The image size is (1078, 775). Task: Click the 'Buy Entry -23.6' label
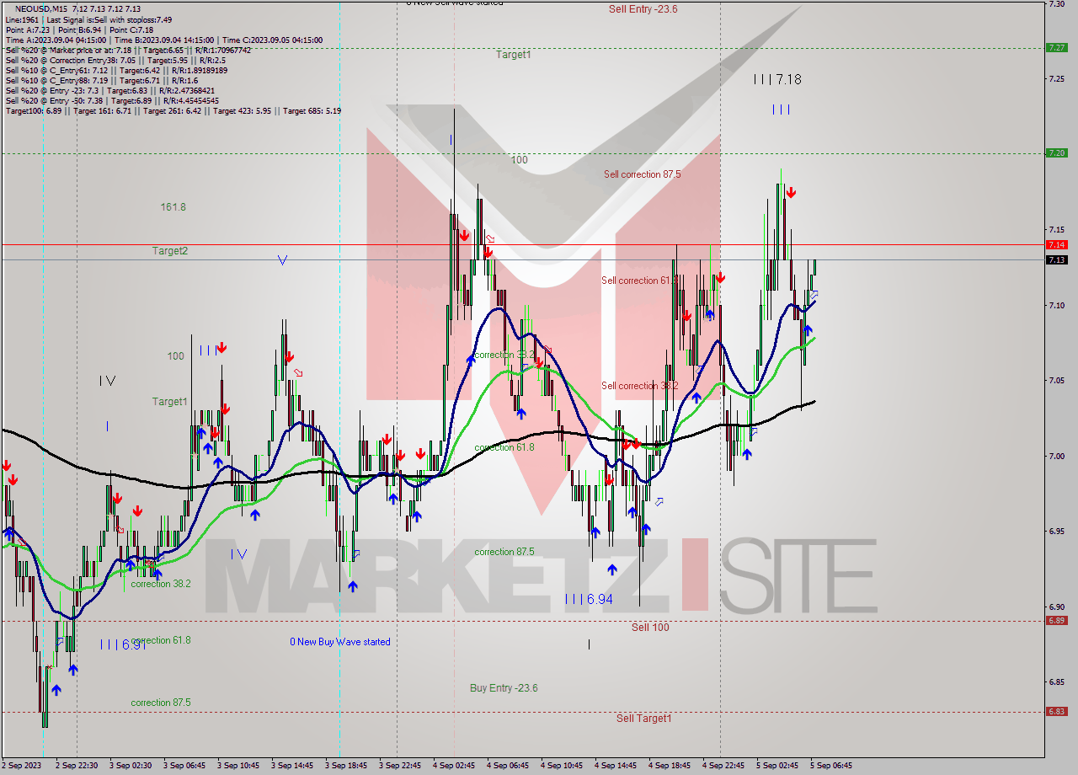[x=504, y=688]
